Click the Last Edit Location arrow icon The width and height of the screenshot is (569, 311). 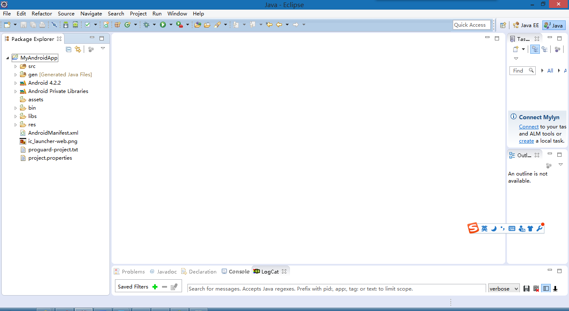click(x=269, y=25)
